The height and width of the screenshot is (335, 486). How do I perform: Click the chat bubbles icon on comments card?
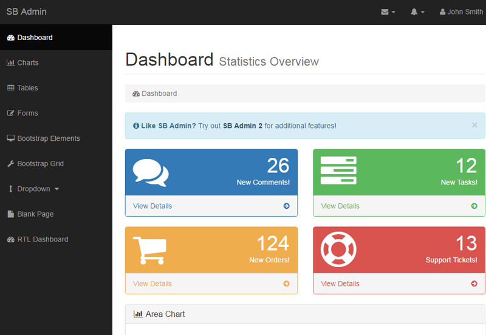pyautogui.click(x=151, y=172)
